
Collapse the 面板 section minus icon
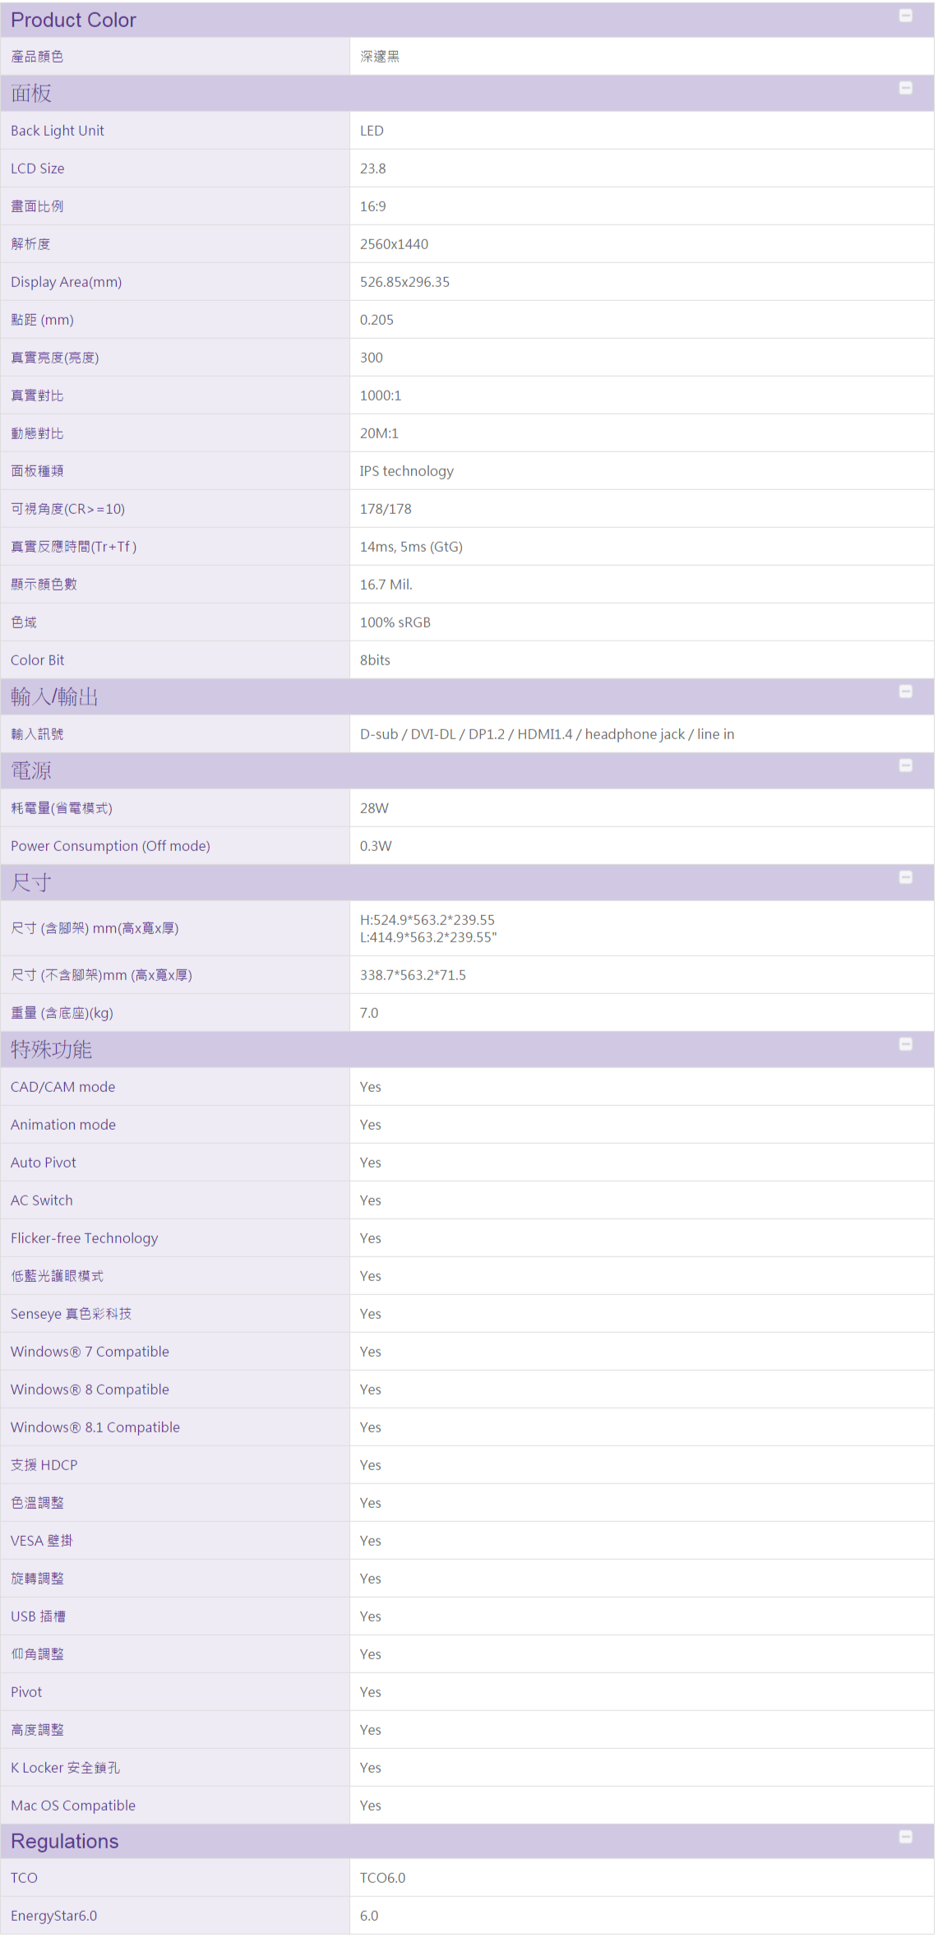[905, 88]
